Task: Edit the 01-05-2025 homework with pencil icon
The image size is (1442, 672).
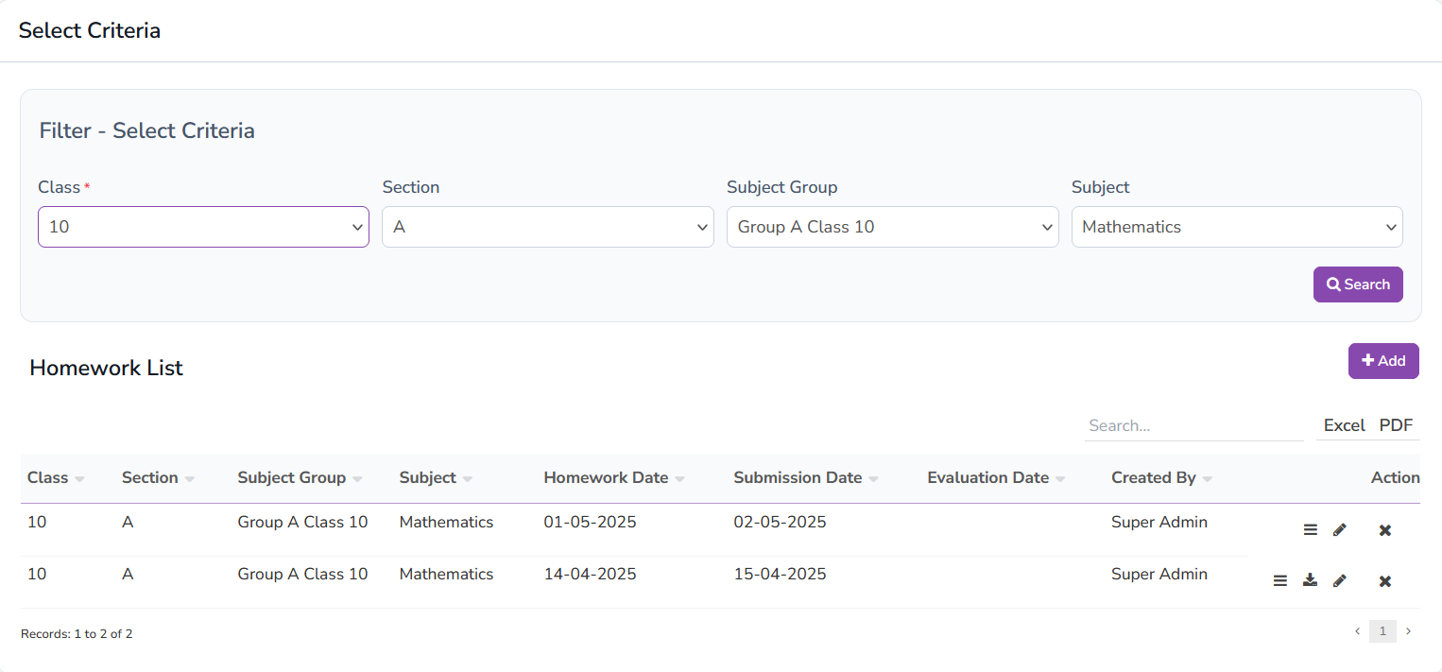Action: click(x=1339, y=530)
